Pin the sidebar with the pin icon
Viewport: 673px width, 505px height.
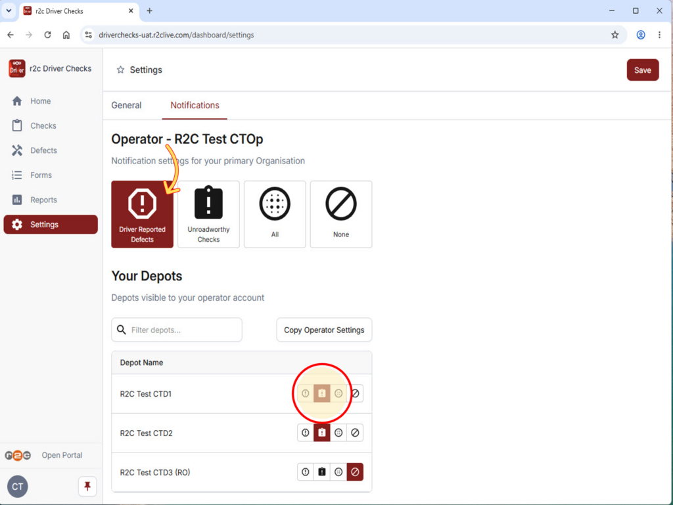click(x=87, y=486)
